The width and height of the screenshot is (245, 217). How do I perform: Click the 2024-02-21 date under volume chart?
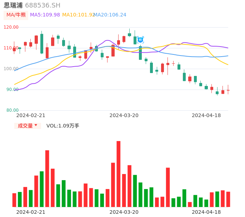[x=31, y=212]
